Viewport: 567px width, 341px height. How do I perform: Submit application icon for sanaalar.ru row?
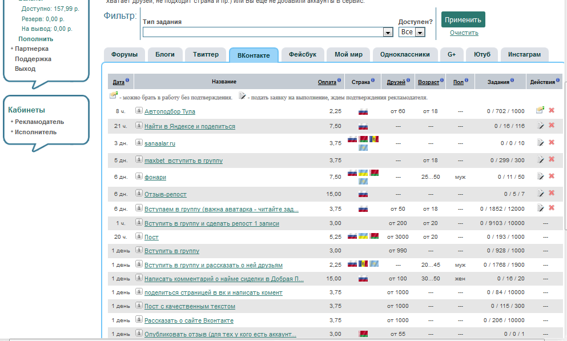point(540,142)
